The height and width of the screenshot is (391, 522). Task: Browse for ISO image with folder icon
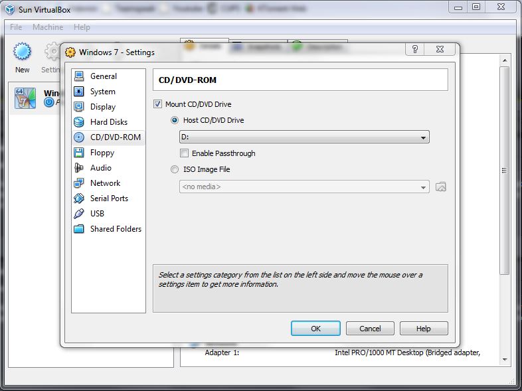pos(441,187)
